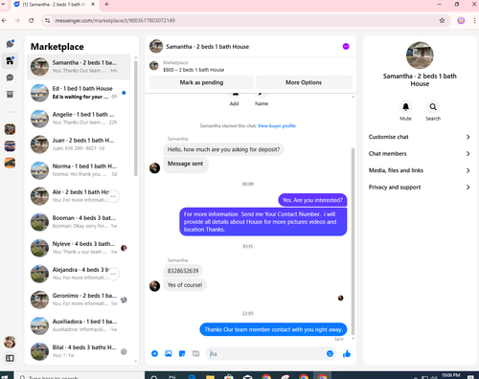The image size is (479, 379).
Task: Close the Samantha browser tab
Action: click(x=93, y=5)
